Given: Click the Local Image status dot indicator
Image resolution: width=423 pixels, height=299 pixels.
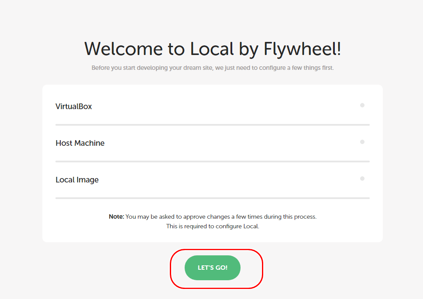Looking at the screenshot, I should click(362, 179).
